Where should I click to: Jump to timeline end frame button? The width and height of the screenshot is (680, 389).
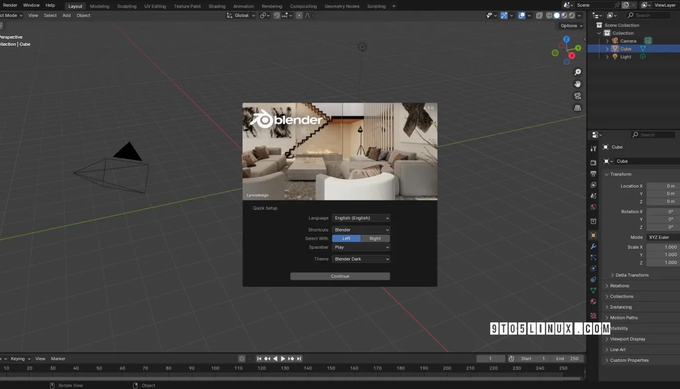click(x=299, y=358)
